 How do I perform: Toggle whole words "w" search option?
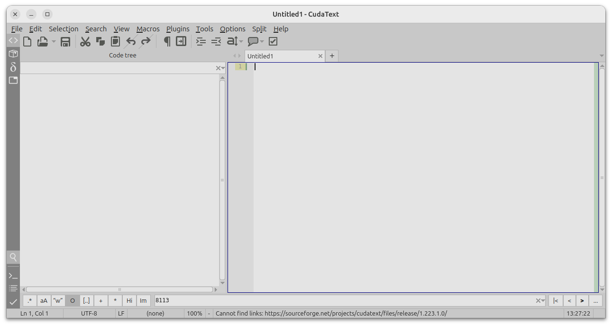58,300
